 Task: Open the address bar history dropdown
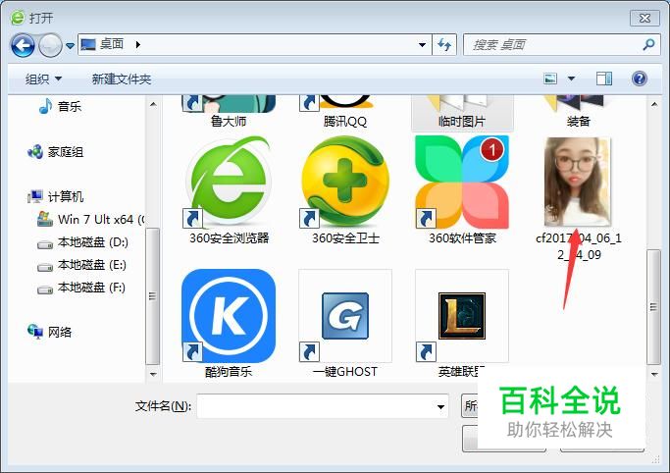(422, 44)
